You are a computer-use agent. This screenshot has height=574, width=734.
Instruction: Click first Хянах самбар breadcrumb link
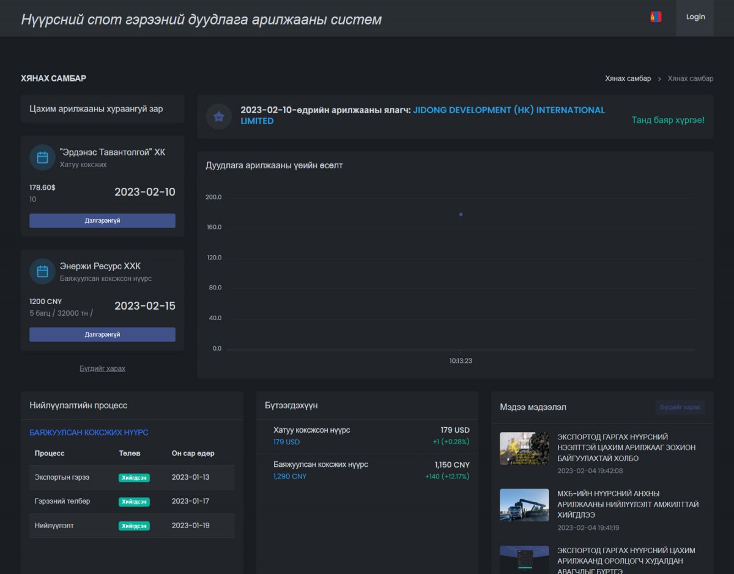click(x=628, y=79)
